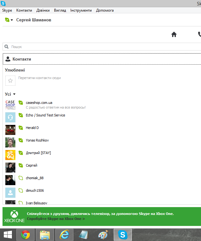Click the Home icon in Skype toolbar
This screenshot has width=201, height=241.
coord(174,35)
